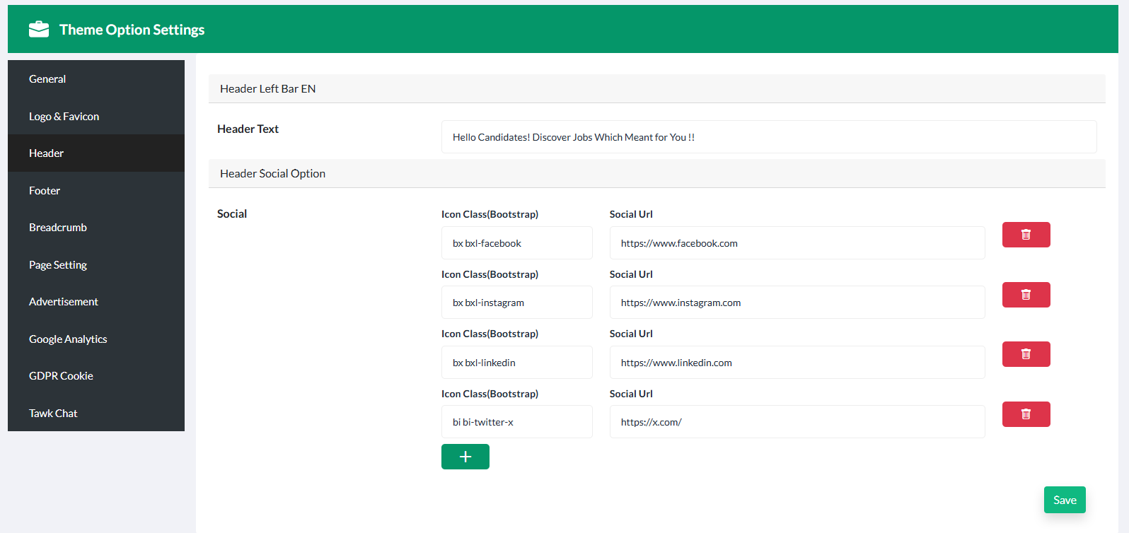This screenshot has width=1129, height=533.
Task: Add a new social row with plus
Action: click(465, 457)
